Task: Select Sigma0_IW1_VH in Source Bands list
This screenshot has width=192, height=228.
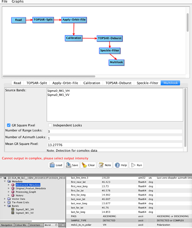Action: (58, 91)
